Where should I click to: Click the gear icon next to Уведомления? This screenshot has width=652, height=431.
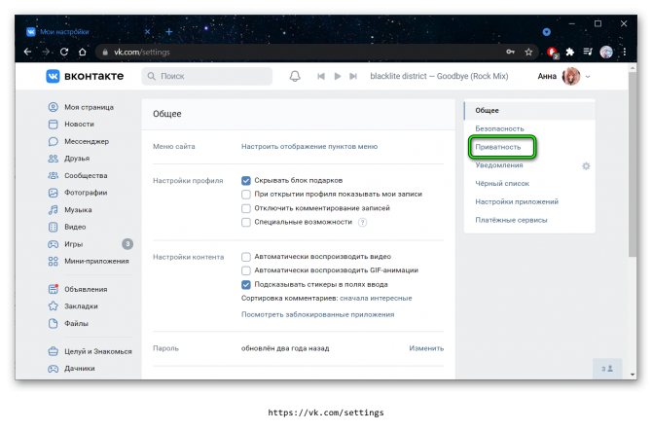pos(586,166)
